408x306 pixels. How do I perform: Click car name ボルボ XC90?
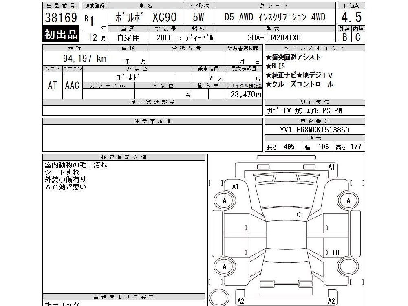pos(146,18)
